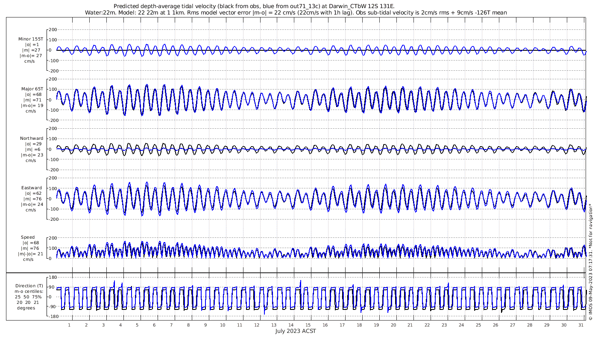
Task: Click the "|m|-|o|= 21" value
Action: 30,254
